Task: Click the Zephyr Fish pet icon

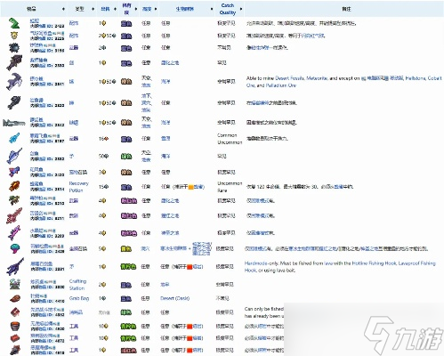Action: 14,172
